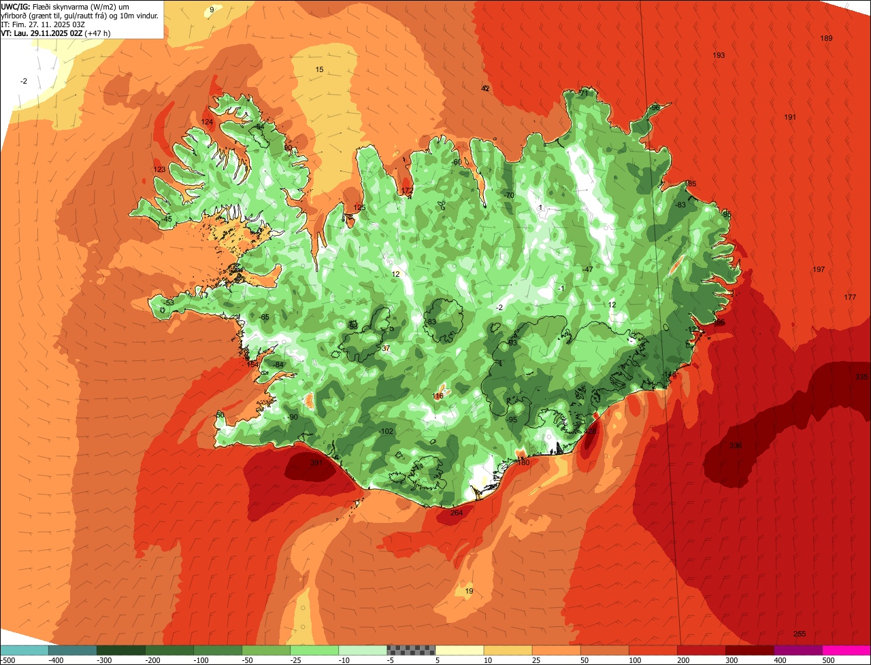Click the 'VT: Lau. 29.11.2025 02Z (+47 h)' line
This screenshot has width=871, height=665.
click(x=56, y=33)
